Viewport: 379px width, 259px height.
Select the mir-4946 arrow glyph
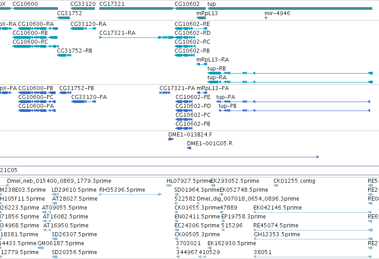[265, 18]
